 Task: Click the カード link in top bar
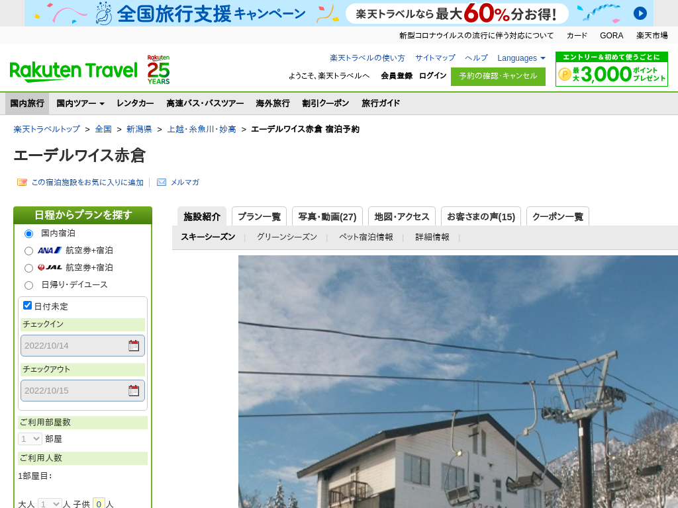(x=577, y=36)
